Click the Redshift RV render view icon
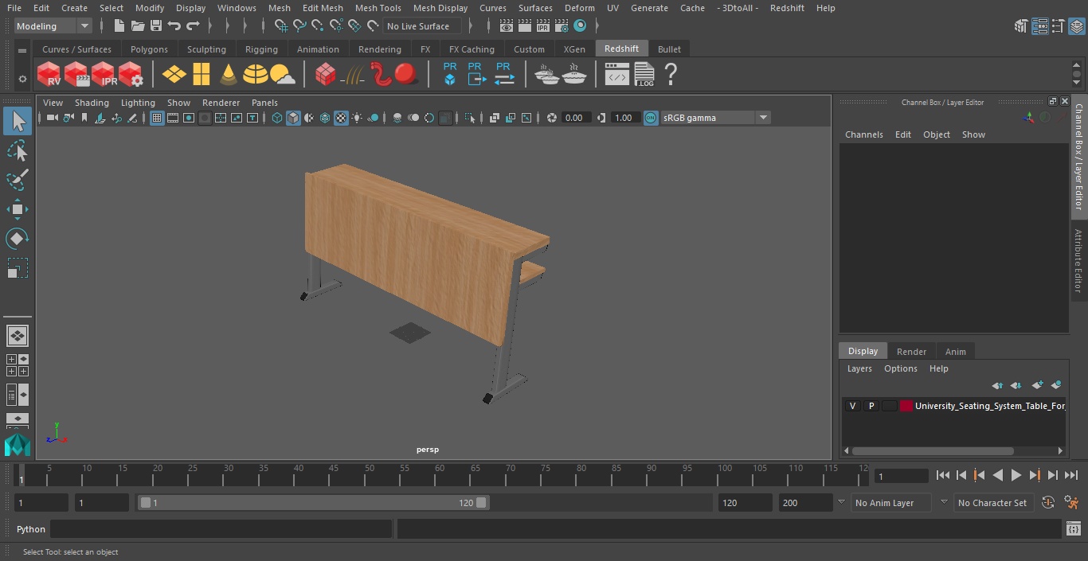The height and width of the screenshot is (561, 1088). (49, 75)
